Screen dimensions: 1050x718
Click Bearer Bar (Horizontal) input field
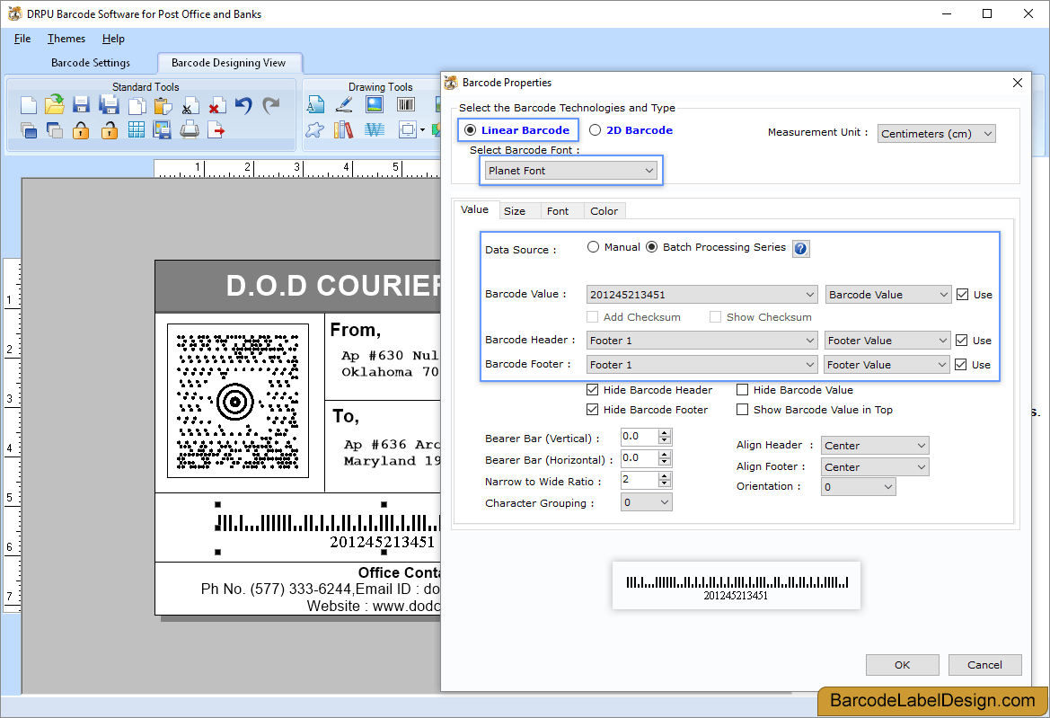coord(640,458)
